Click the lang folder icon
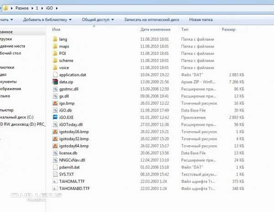The image size is (274, 212). click(x=55, y=39)
